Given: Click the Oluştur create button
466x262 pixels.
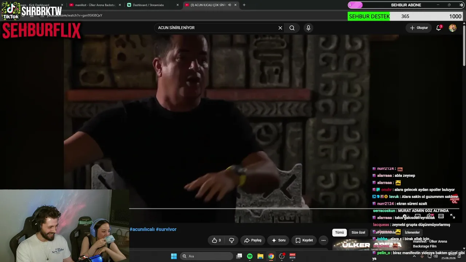Looking at the screenshot, I should 419,28.
